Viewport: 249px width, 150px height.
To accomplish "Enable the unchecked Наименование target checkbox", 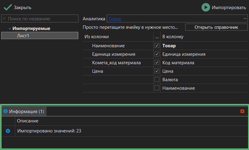I will pyautogui.click(x=157, y=88).
